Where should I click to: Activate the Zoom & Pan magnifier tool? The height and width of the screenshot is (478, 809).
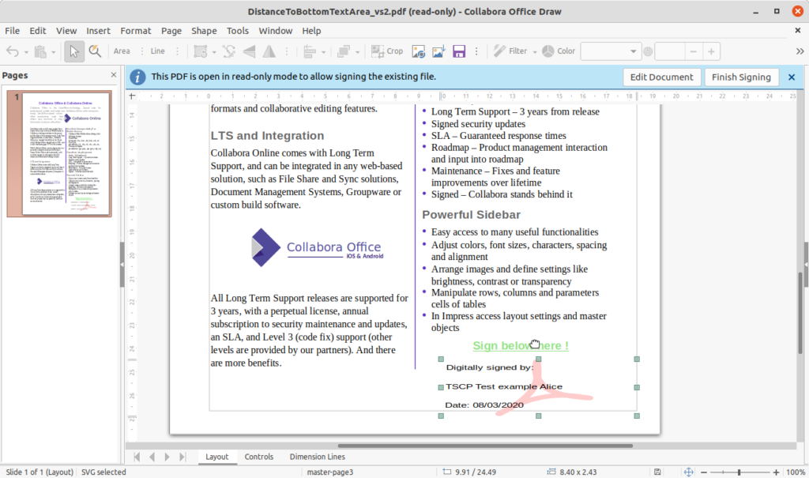tap(95, 51)
